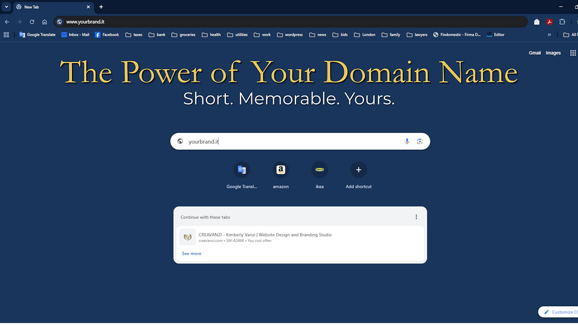Image resolution: width=578 pixels, height=325 pixels.
Task: Open the London bookmark folder
Action: click(x=364, y=35)
